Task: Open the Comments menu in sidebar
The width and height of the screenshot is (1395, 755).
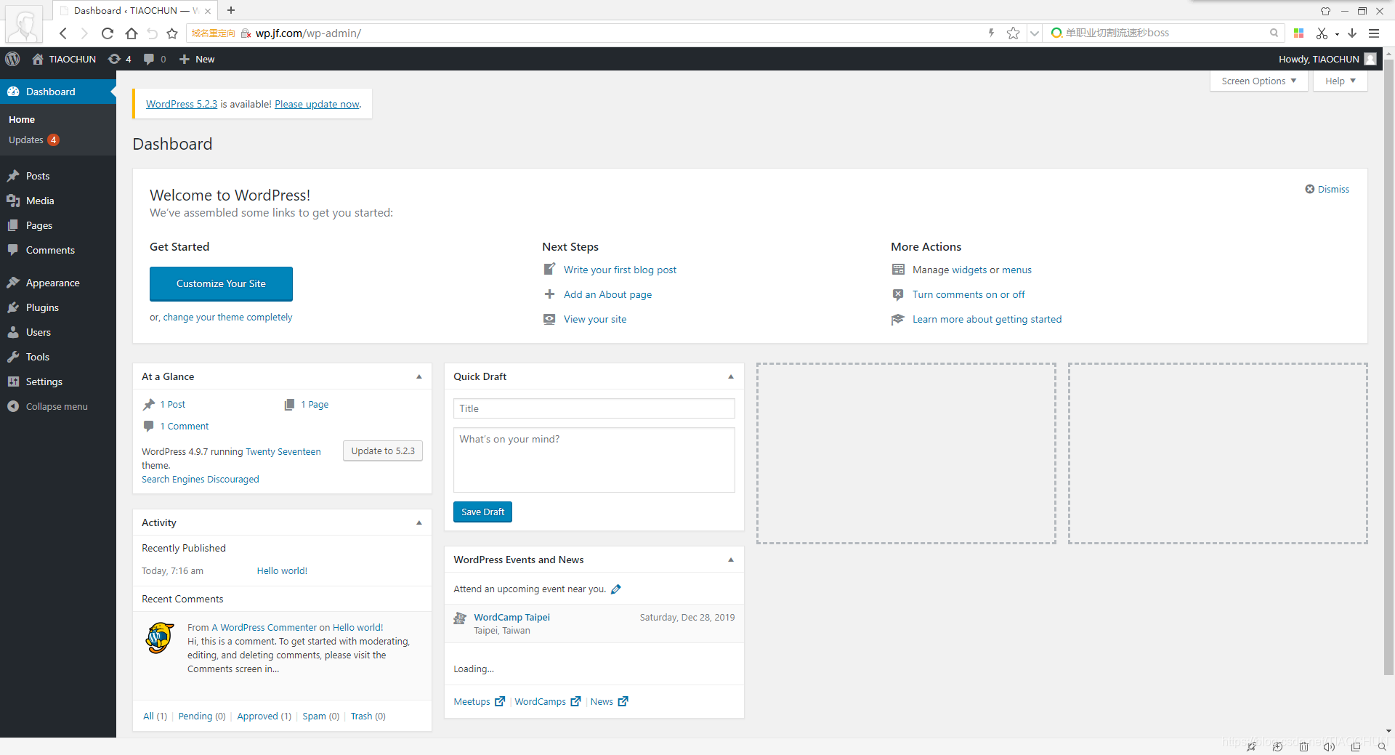Action: coord(58,250)
